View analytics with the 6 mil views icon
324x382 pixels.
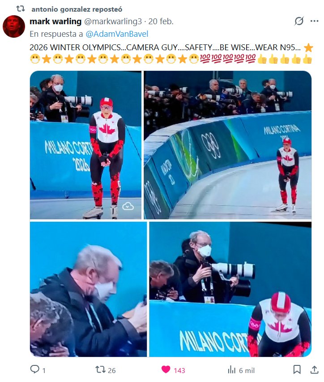pos(232,370)
